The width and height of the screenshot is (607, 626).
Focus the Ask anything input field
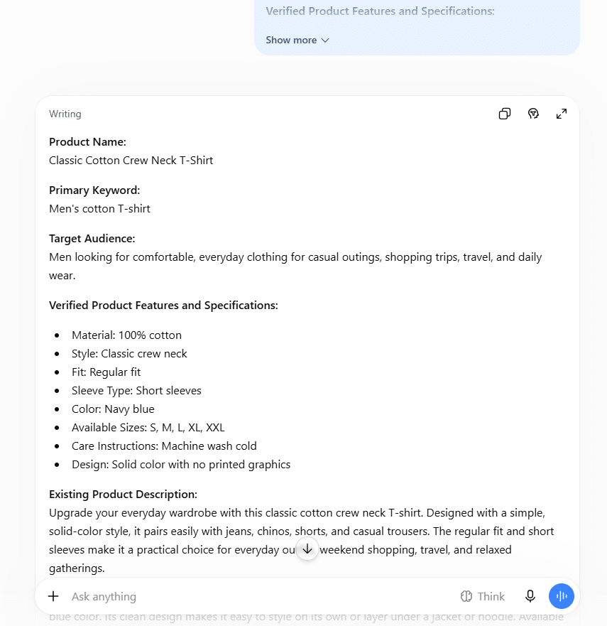pyautogui.click(x=259, y=596)
